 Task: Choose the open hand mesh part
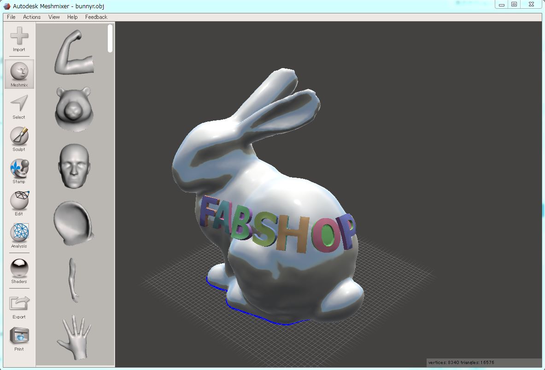[74, 337]
